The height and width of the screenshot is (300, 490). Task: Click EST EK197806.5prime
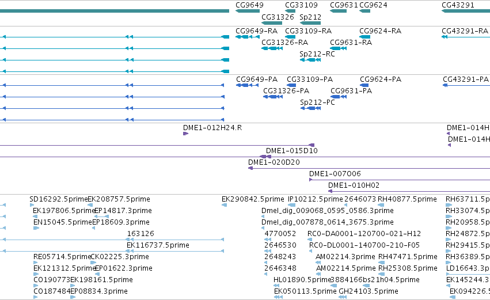tap(64, 211)
